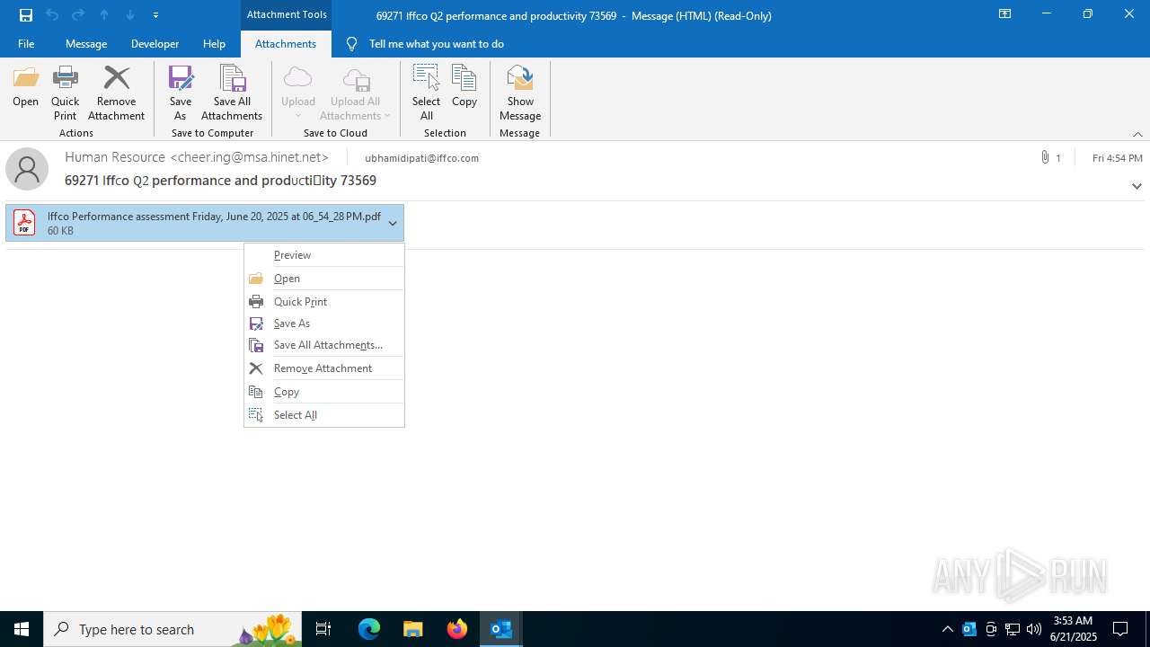Open the File menu

26,44
